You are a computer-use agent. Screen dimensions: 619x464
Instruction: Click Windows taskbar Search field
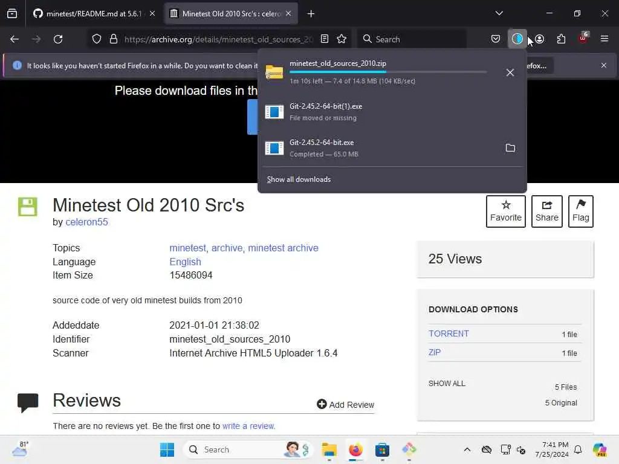(248, 449)
